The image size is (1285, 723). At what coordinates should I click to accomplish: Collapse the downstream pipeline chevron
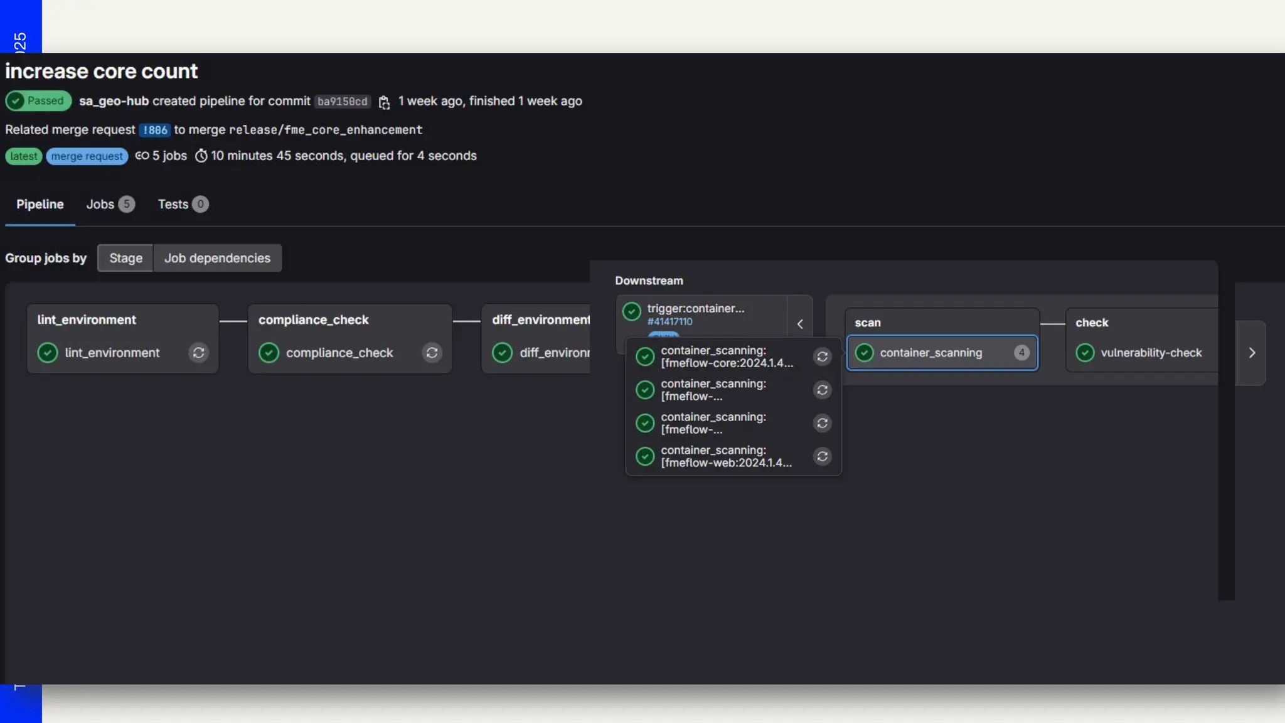(x=800, y=324)
